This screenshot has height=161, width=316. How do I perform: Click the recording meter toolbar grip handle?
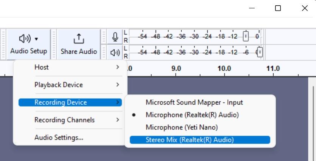104,37
